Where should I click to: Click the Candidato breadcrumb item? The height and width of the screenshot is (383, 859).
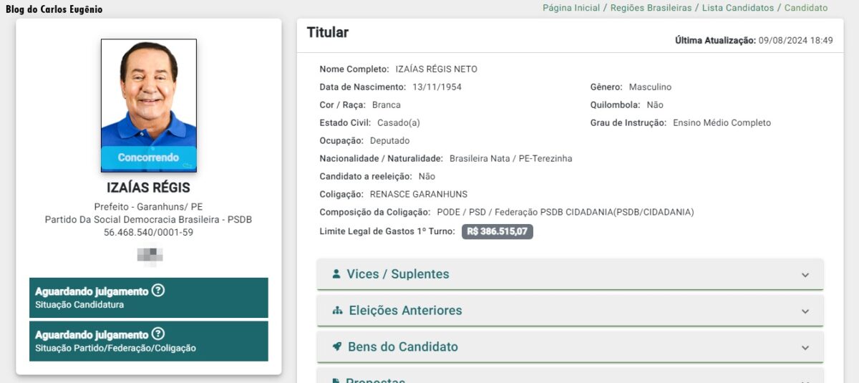click(x=806, y=8)
